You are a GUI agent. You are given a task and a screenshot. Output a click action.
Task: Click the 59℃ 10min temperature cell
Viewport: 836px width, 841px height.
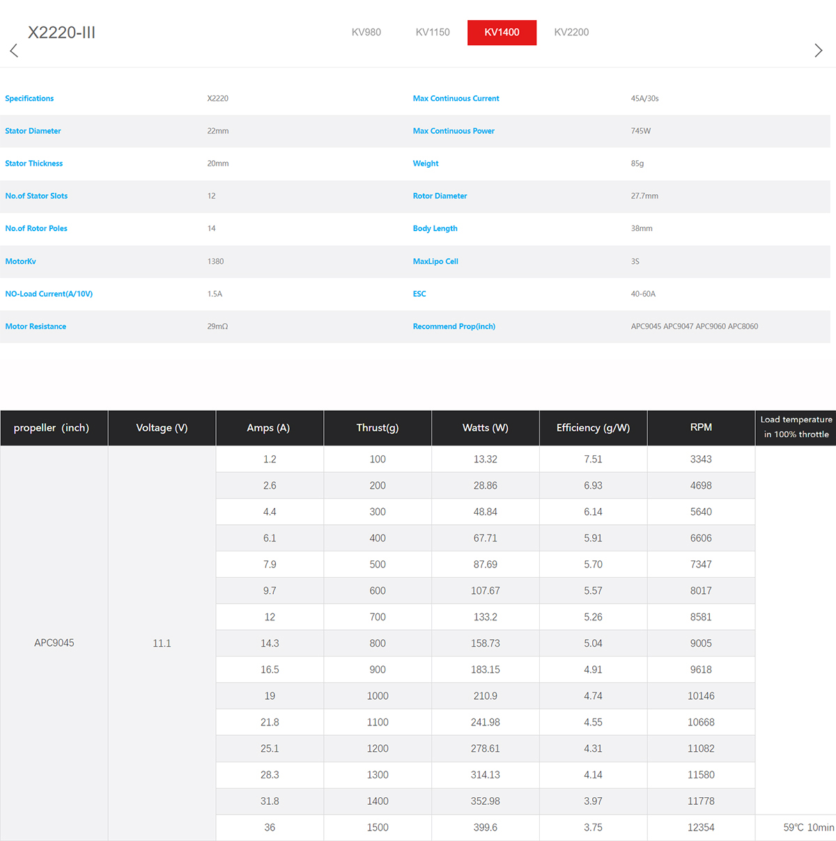[x=807, y=827]
